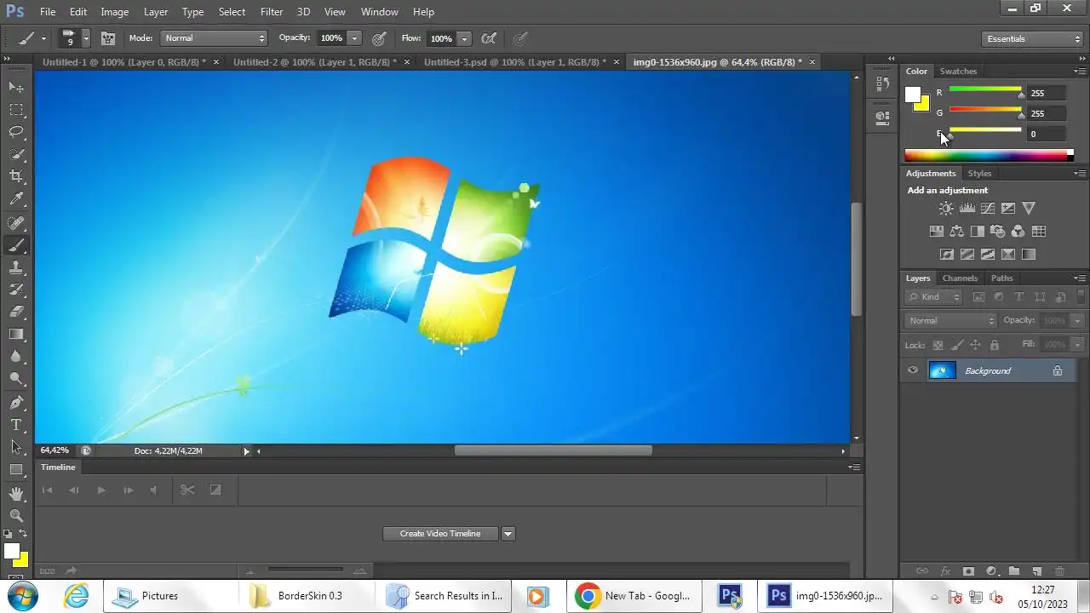Toggle pressure for opacity button
The image size is (1090, 613).
point(379,38)
